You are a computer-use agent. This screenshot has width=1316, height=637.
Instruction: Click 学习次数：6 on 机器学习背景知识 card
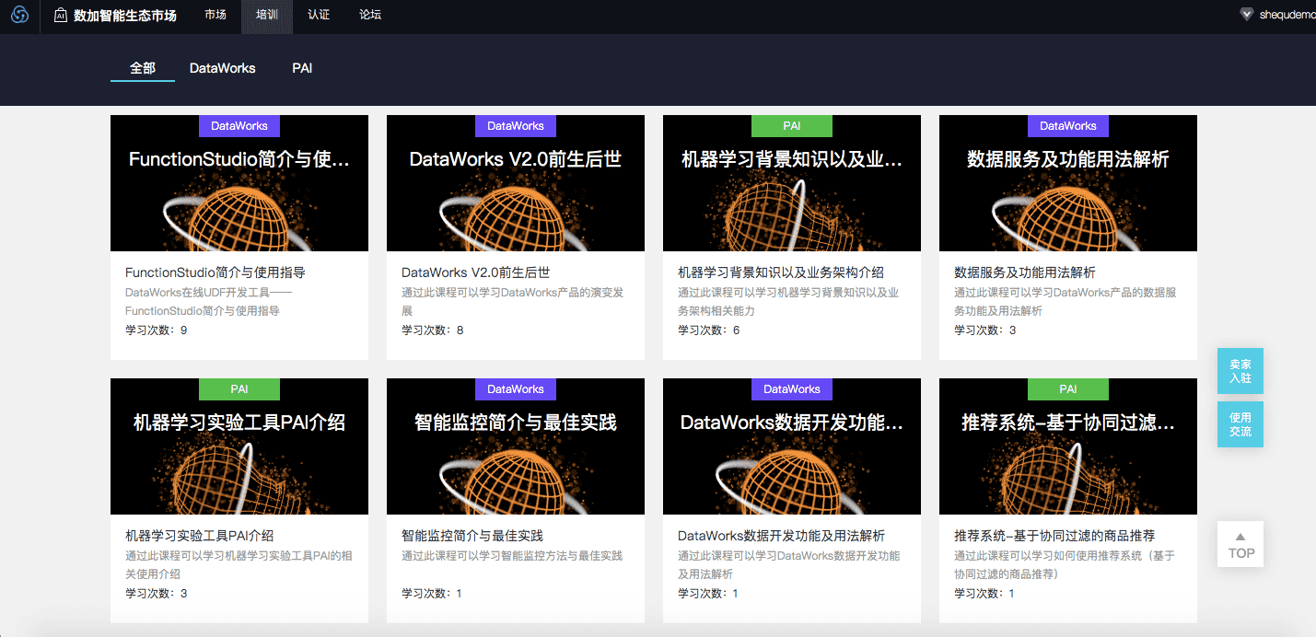[709, 330]
